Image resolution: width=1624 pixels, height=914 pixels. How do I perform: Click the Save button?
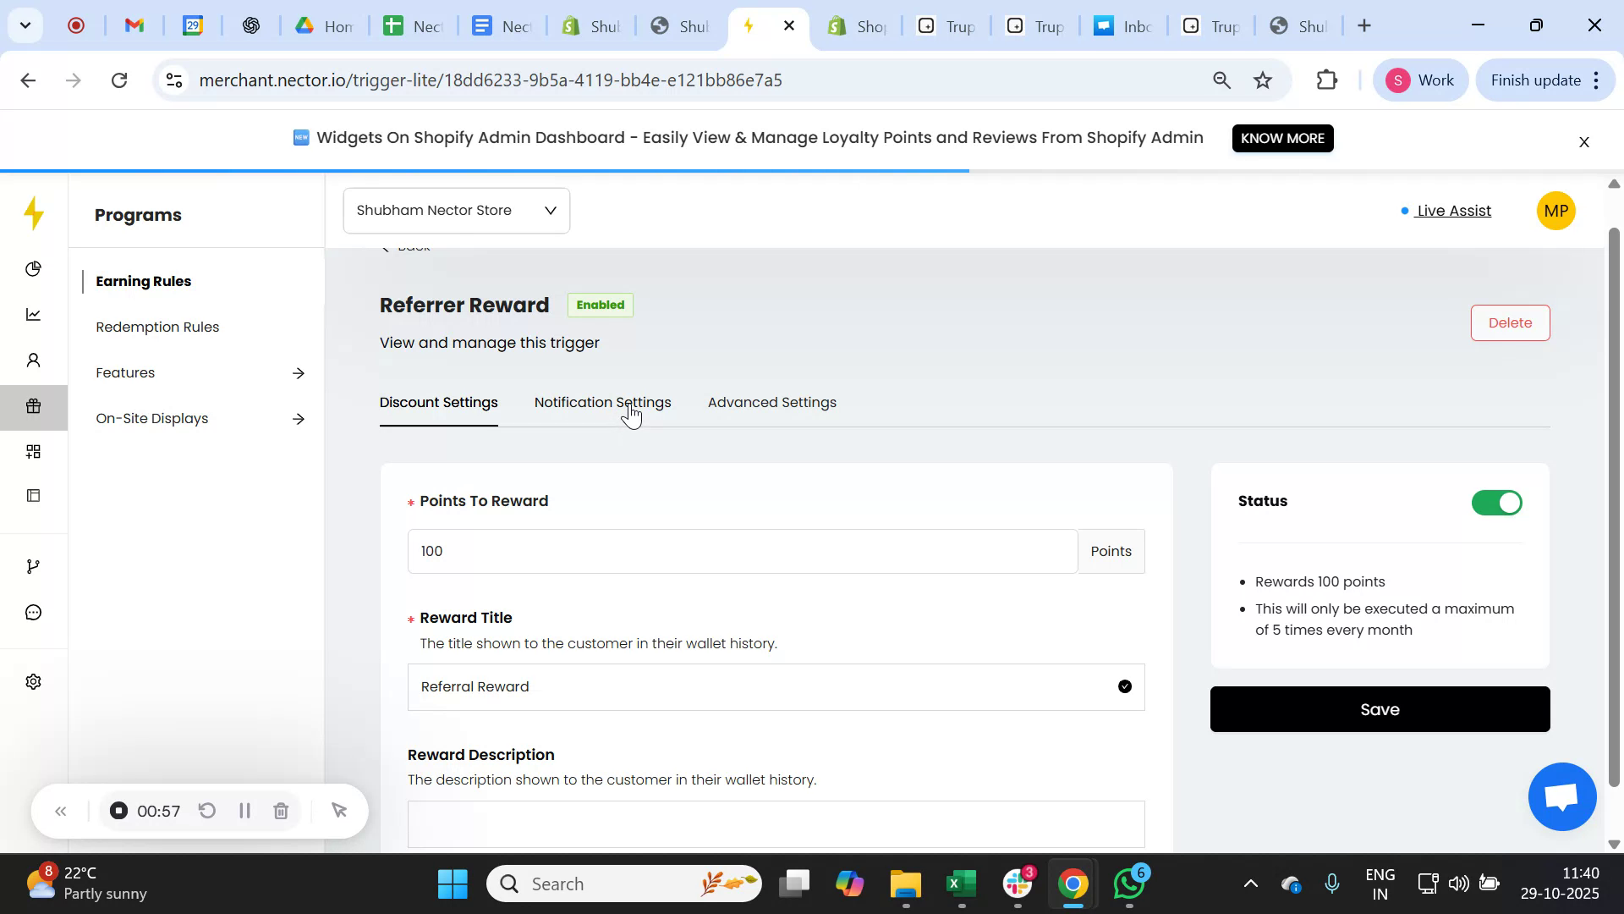pyautogui.click(x=1379, y=709)
